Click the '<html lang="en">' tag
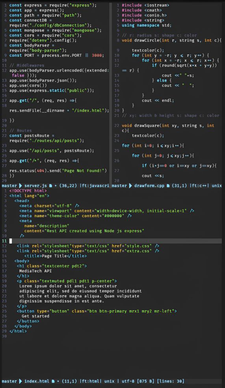The image size is (225, 388). pyautogui.click(x=29, y=196)
